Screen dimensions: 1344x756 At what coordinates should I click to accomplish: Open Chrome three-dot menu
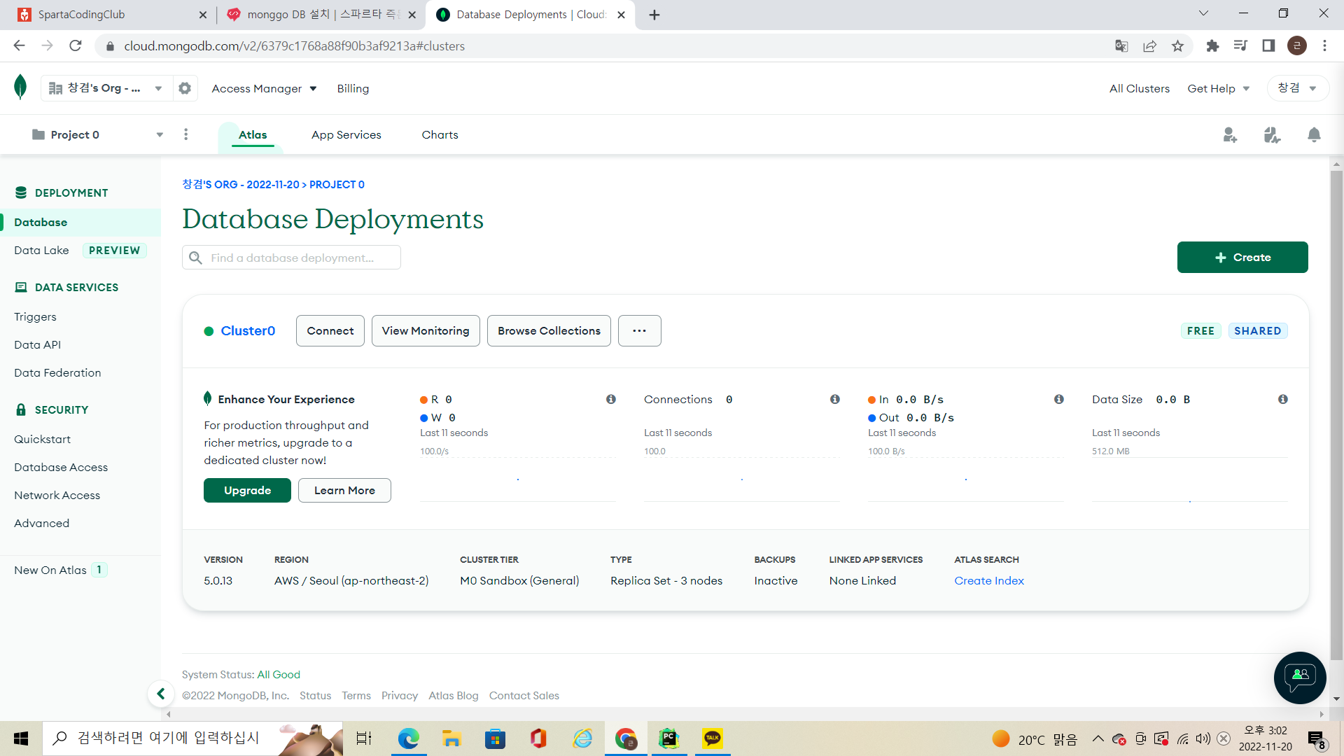(1324, 46)
